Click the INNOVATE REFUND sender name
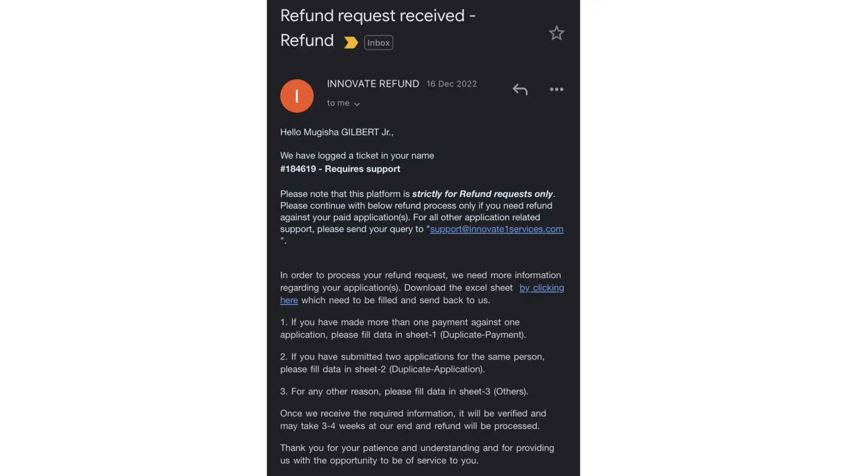This screenshot has height=476, width=847. (373, 84)
